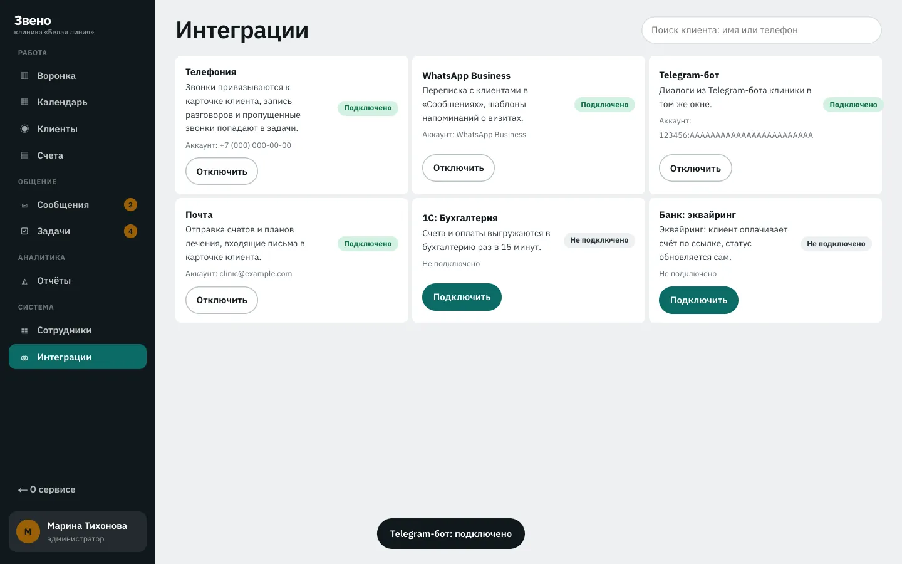
Task: Click Марина Тихонова's avatar
Action: pyautogui.click(x=28, y=532)
